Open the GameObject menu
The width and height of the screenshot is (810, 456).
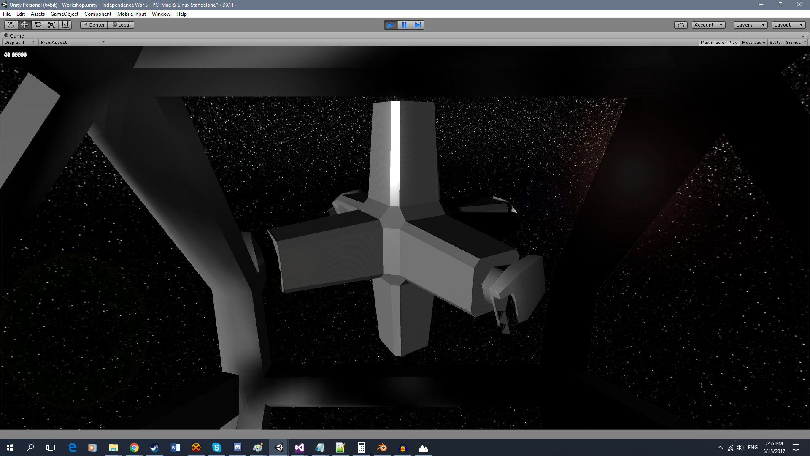[65, 14]
